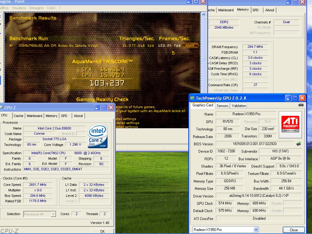Open the Immagine menu in Paint
Screen dimensions: 312x234
click(x=36, y=8)
